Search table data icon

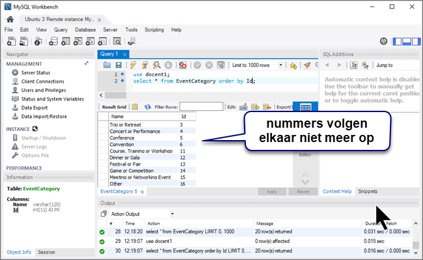pos(117,41)
